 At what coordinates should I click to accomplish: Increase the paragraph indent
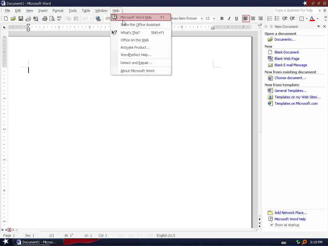point(292,19)
